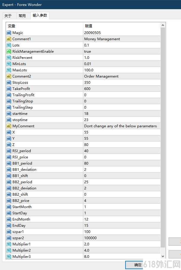Click the boolean icon beside RiskManagementEnable
Viewport: 181px width, 270px height.
click(9, 51)
